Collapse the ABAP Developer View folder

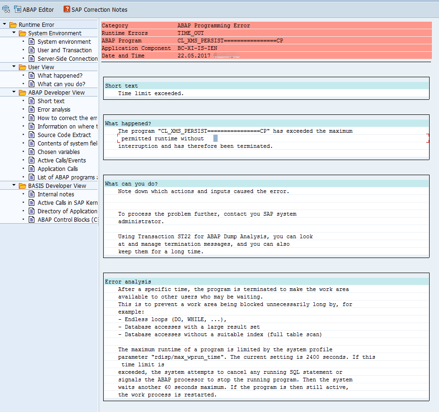tap(14, 92)
